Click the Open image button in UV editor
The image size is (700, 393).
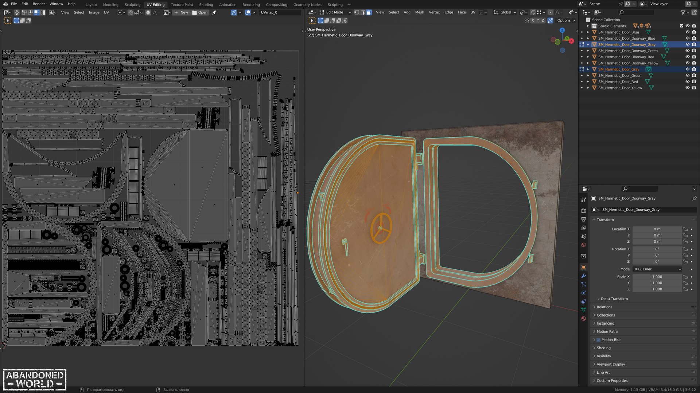[200, 12]
